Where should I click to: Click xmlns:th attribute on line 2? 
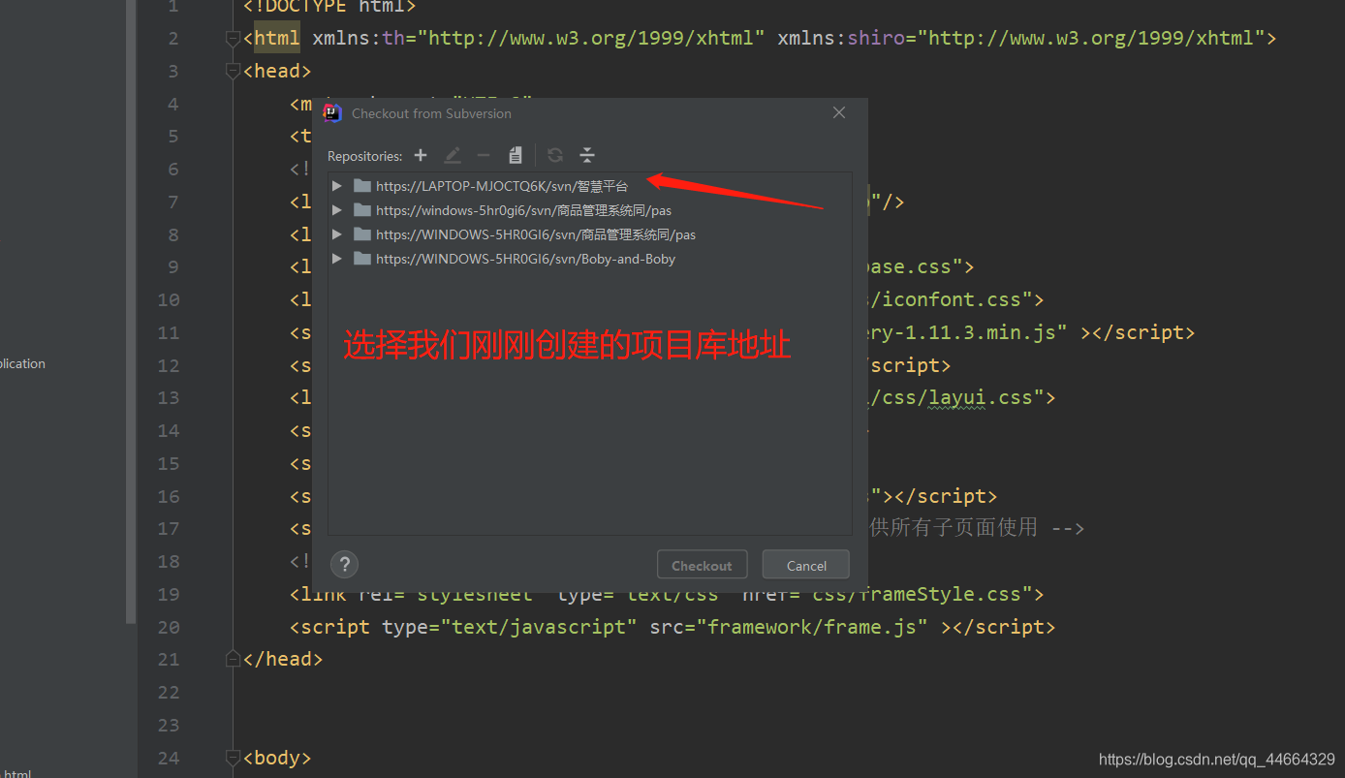359,39
